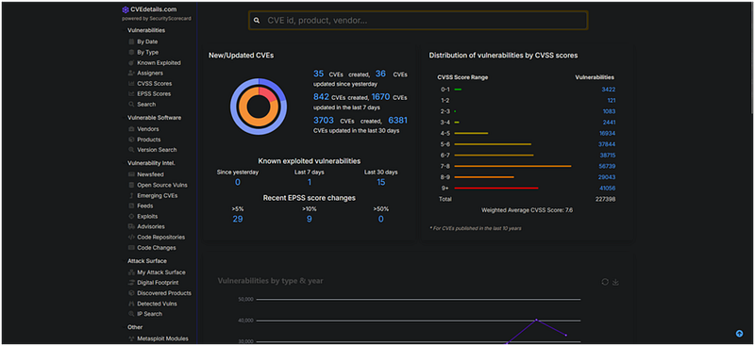Click the 3703 CVEs created count
The image size is (755, 346).
click(324, 121)
